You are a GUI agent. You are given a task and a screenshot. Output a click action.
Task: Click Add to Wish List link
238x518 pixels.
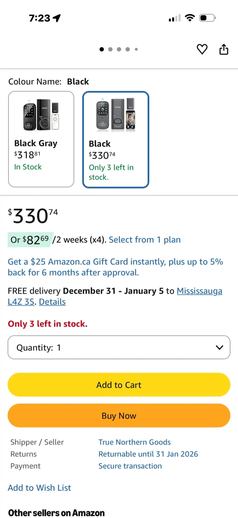click(x=40, y=487)
